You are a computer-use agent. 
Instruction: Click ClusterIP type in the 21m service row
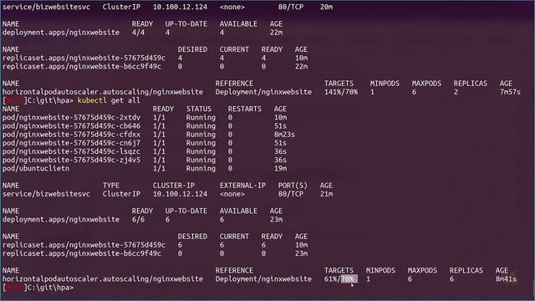121,194
